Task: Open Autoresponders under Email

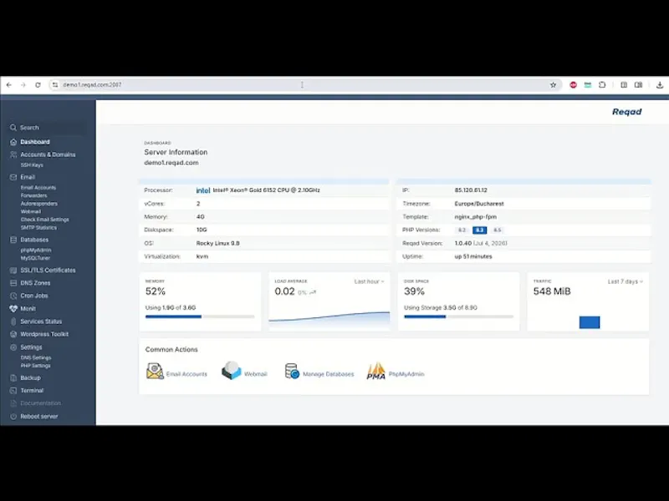Action: (38, 204)
